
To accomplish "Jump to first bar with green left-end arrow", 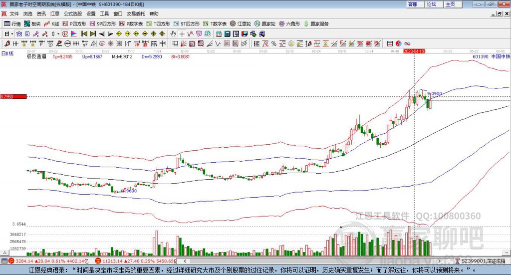I will tap(84, 34).
